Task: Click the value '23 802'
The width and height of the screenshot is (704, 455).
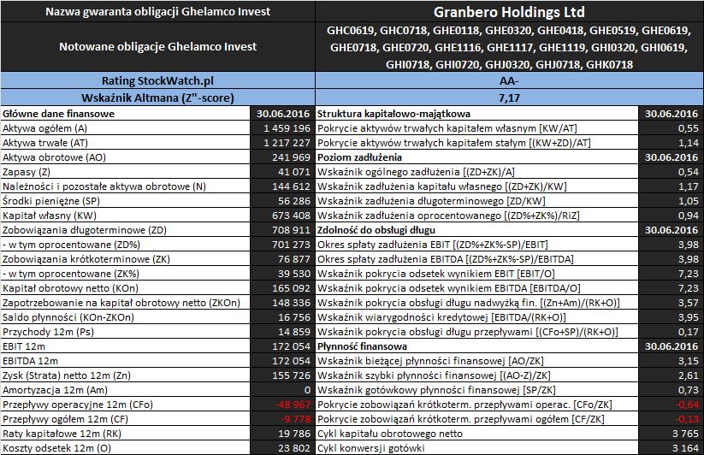Action: pos(294,448)
